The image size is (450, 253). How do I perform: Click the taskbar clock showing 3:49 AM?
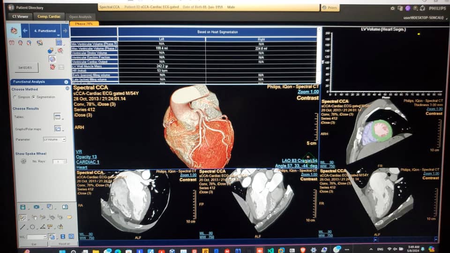pyautogui.click(x=414, y=249)
